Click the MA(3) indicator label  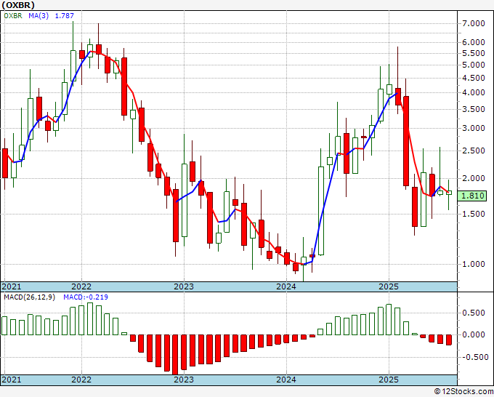click(39, 15)
